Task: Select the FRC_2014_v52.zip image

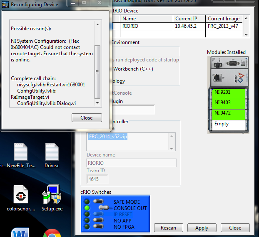Action: click(x=108, y=137)
